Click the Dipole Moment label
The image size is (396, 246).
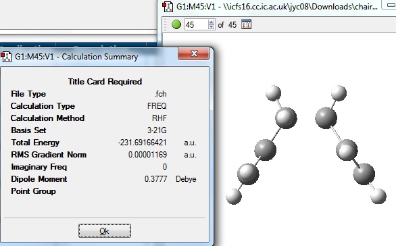point(39,179)
